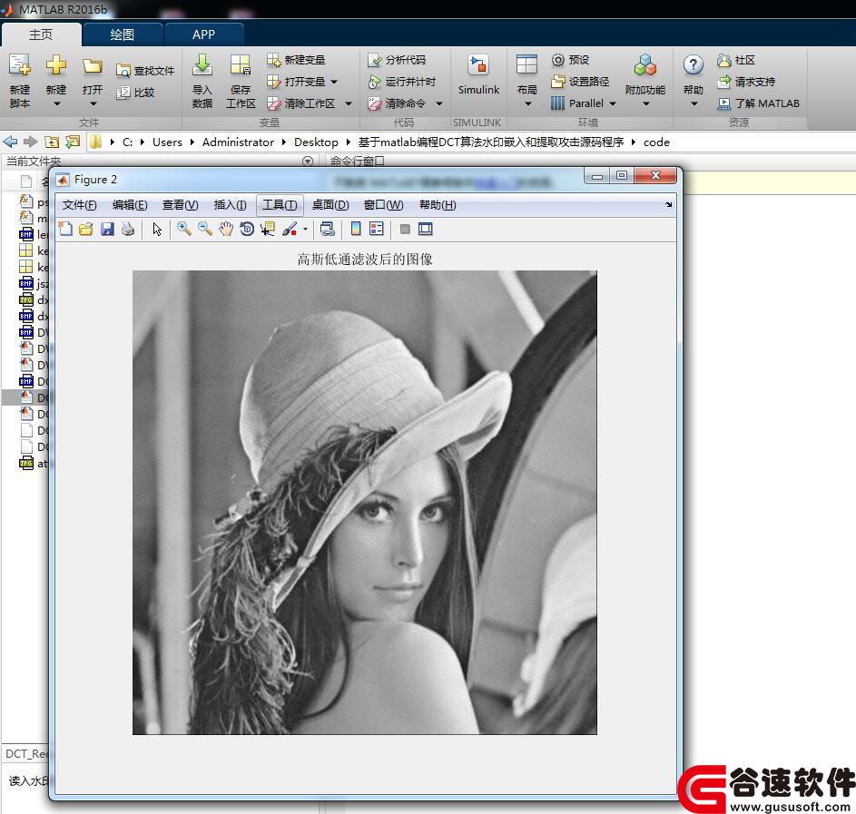Screen dimensions: 856x814
Task: Expand the Clear Commands (清除命令) dropdown
Action: pos(439,103)
